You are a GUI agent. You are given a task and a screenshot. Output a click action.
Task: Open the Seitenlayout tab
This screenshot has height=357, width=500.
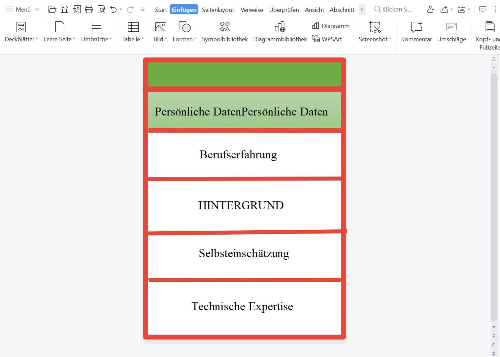coord(218,10)
